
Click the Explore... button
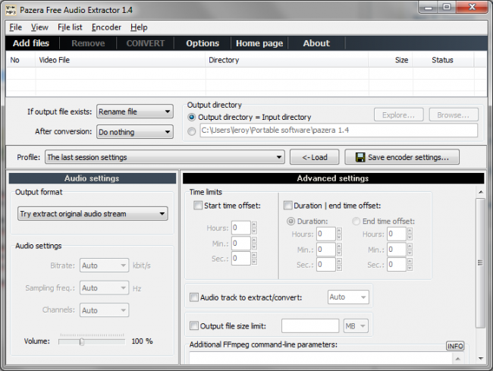point(399,115)
